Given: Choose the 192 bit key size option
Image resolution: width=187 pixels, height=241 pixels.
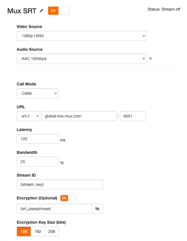Looking at the screenshot, I should tap(38, 231).
